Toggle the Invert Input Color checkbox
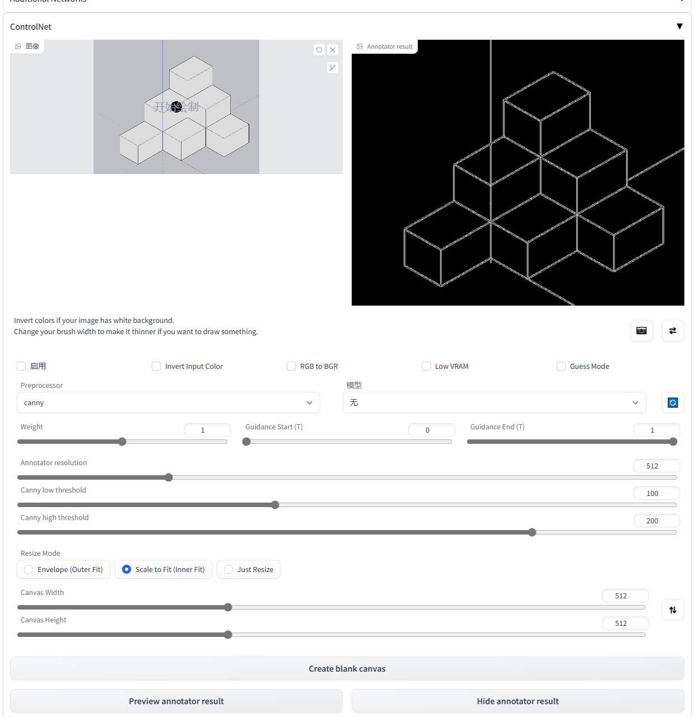Screen dimensions: 695x717 [x=156, y=366]
